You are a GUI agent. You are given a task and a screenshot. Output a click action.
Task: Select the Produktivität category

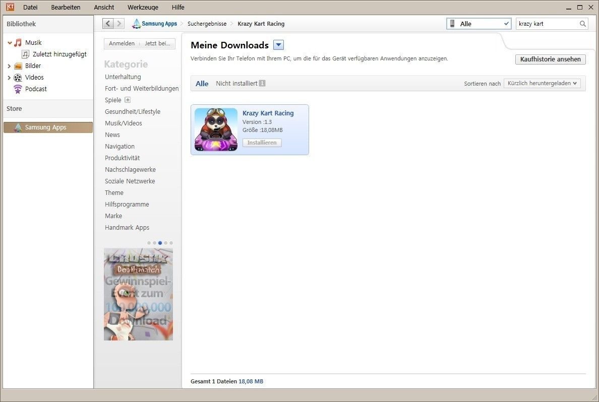pos(122,158)
